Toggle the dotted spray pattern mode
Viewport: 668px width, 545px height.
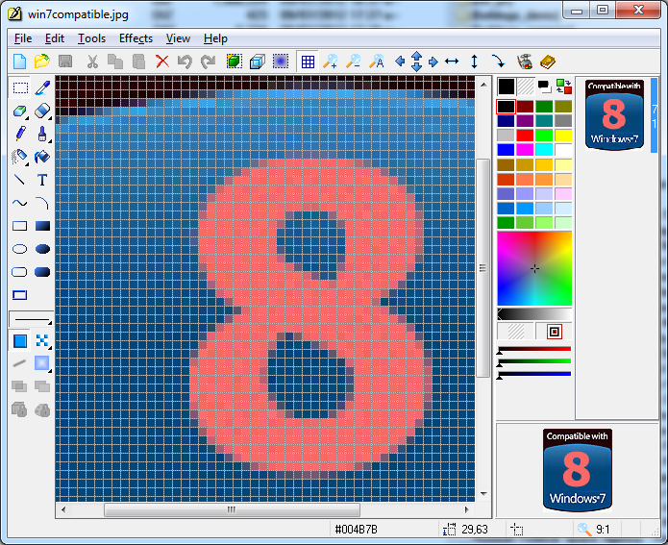(x=42, y=341)
